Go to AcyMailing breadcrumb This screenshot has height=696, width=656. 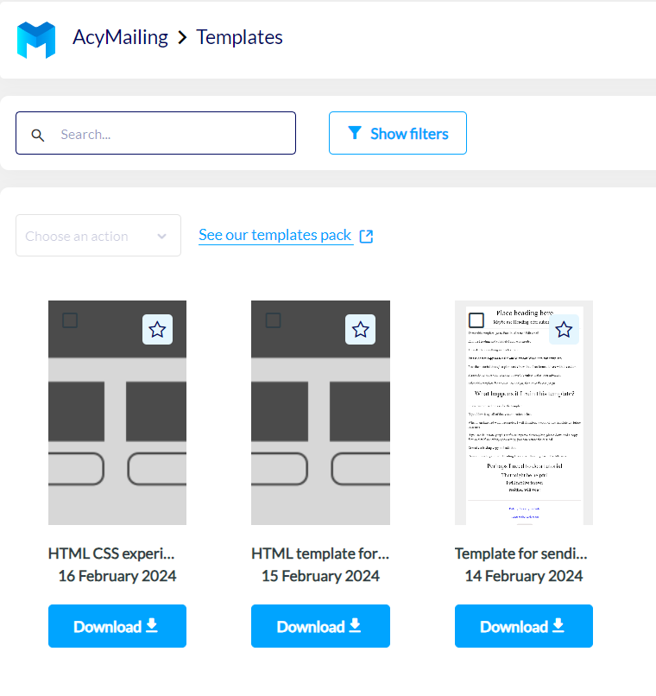pyautogui.click(x=120, y=38)
